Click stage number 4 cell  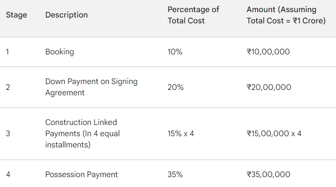(8, 174)
